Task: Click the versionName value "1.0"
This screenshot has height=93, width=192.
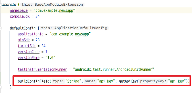Action: 50,58
